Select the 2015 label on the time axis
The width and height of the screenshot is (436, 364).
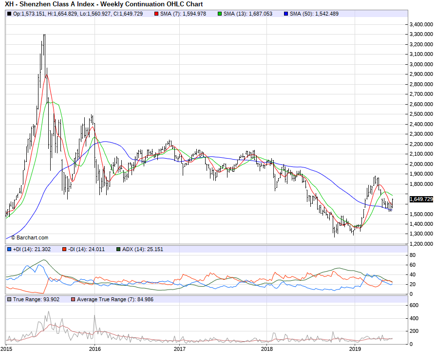click(6, 349)
